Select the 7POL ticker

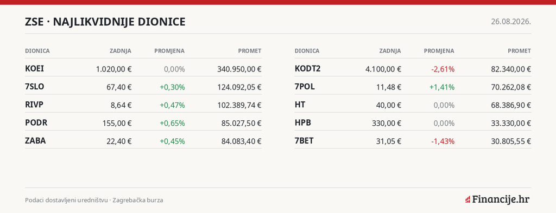305,86
